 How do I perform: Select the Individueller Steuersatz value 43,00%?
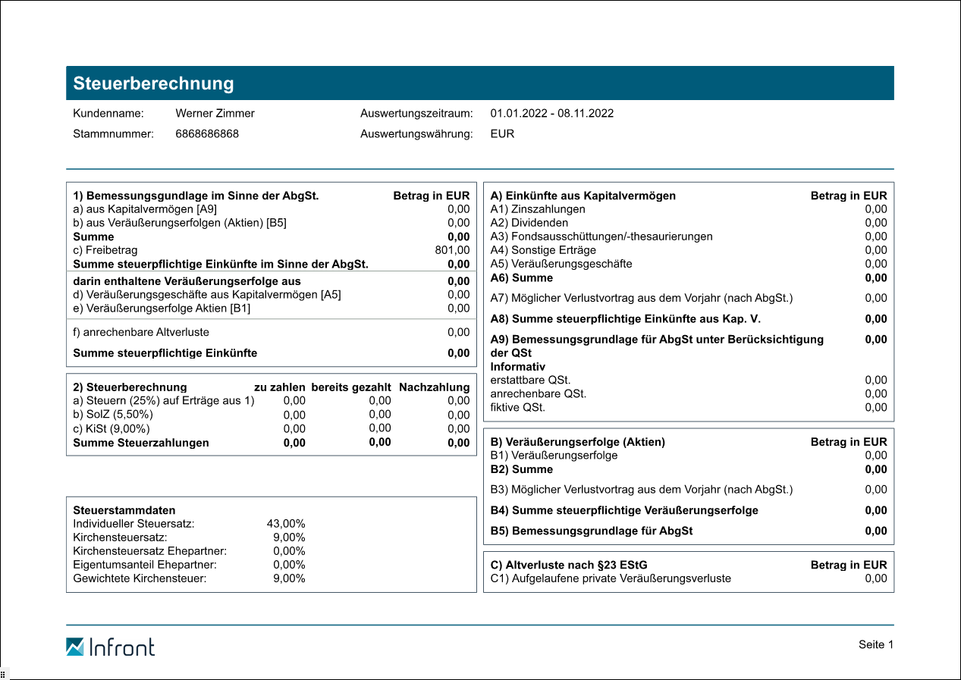tap(286, 524)
